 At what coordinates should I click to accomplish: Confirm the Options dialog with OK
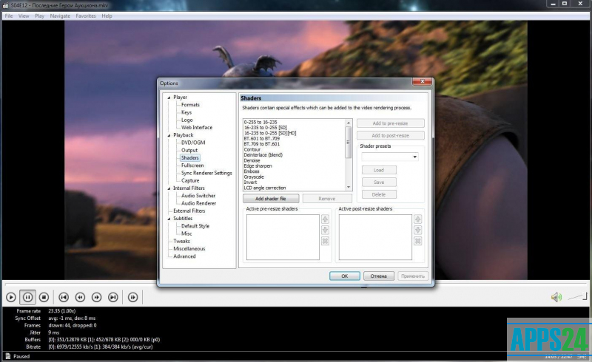coord(344,276)
